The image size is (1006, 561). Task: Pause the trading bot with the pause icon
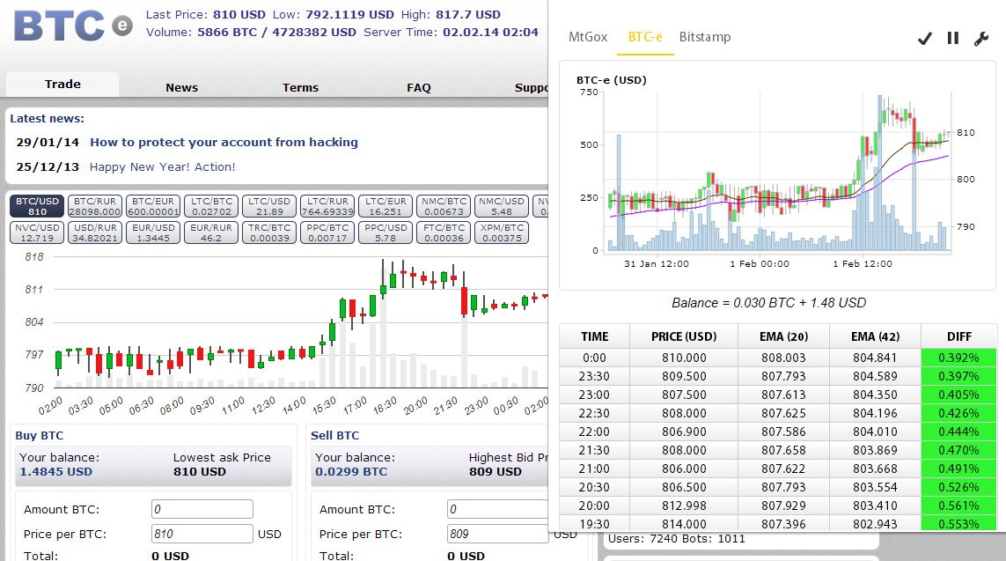pos(952,39)
